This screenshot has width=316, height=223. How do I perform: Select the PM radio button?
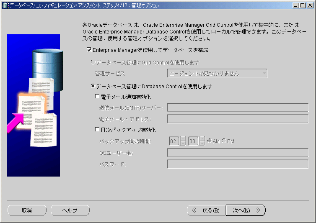[x=224, y=141]
